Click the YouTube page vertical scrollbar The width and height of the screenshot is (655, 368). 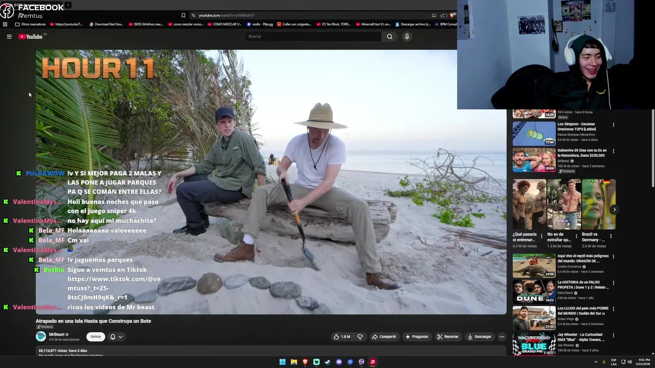pyautogui.click(x=652, y=148)
